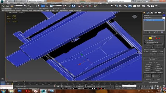Screen dimensions: 166x93
Task: Select the Multi preview selection radio
Action: 158,51
